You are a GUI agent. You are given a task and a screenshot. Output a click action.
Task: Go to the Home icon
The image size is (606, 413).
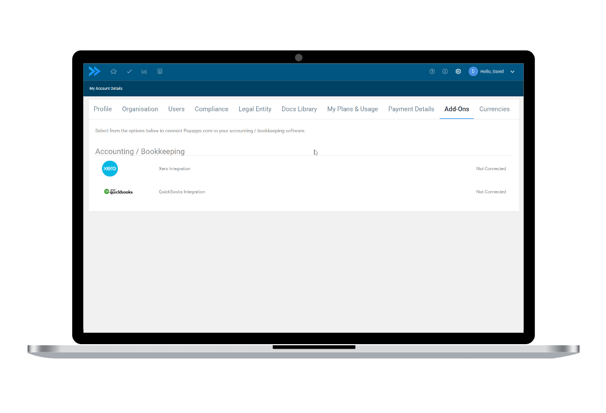113,72
